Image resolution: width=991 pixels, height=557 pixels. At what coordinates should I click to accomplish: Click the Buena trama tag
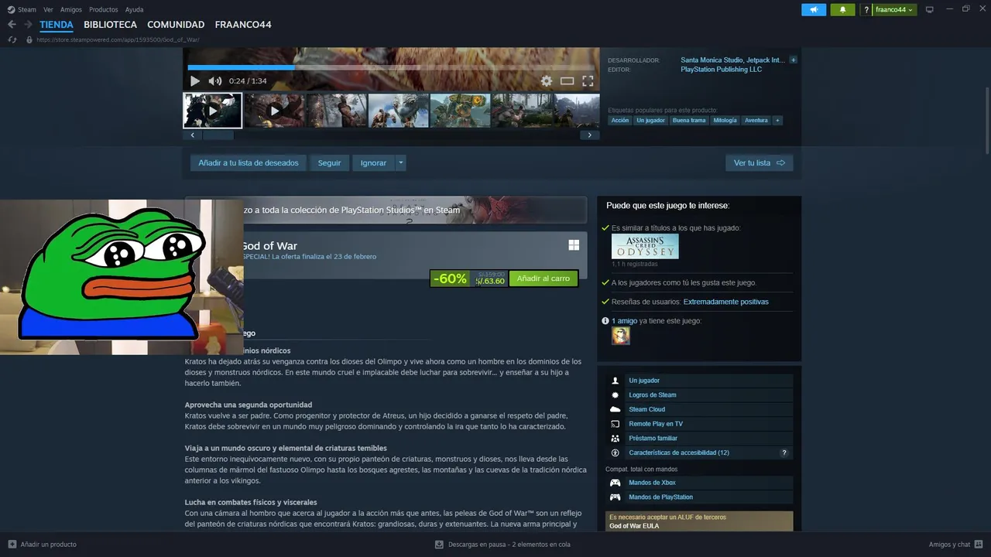(689, 120)
